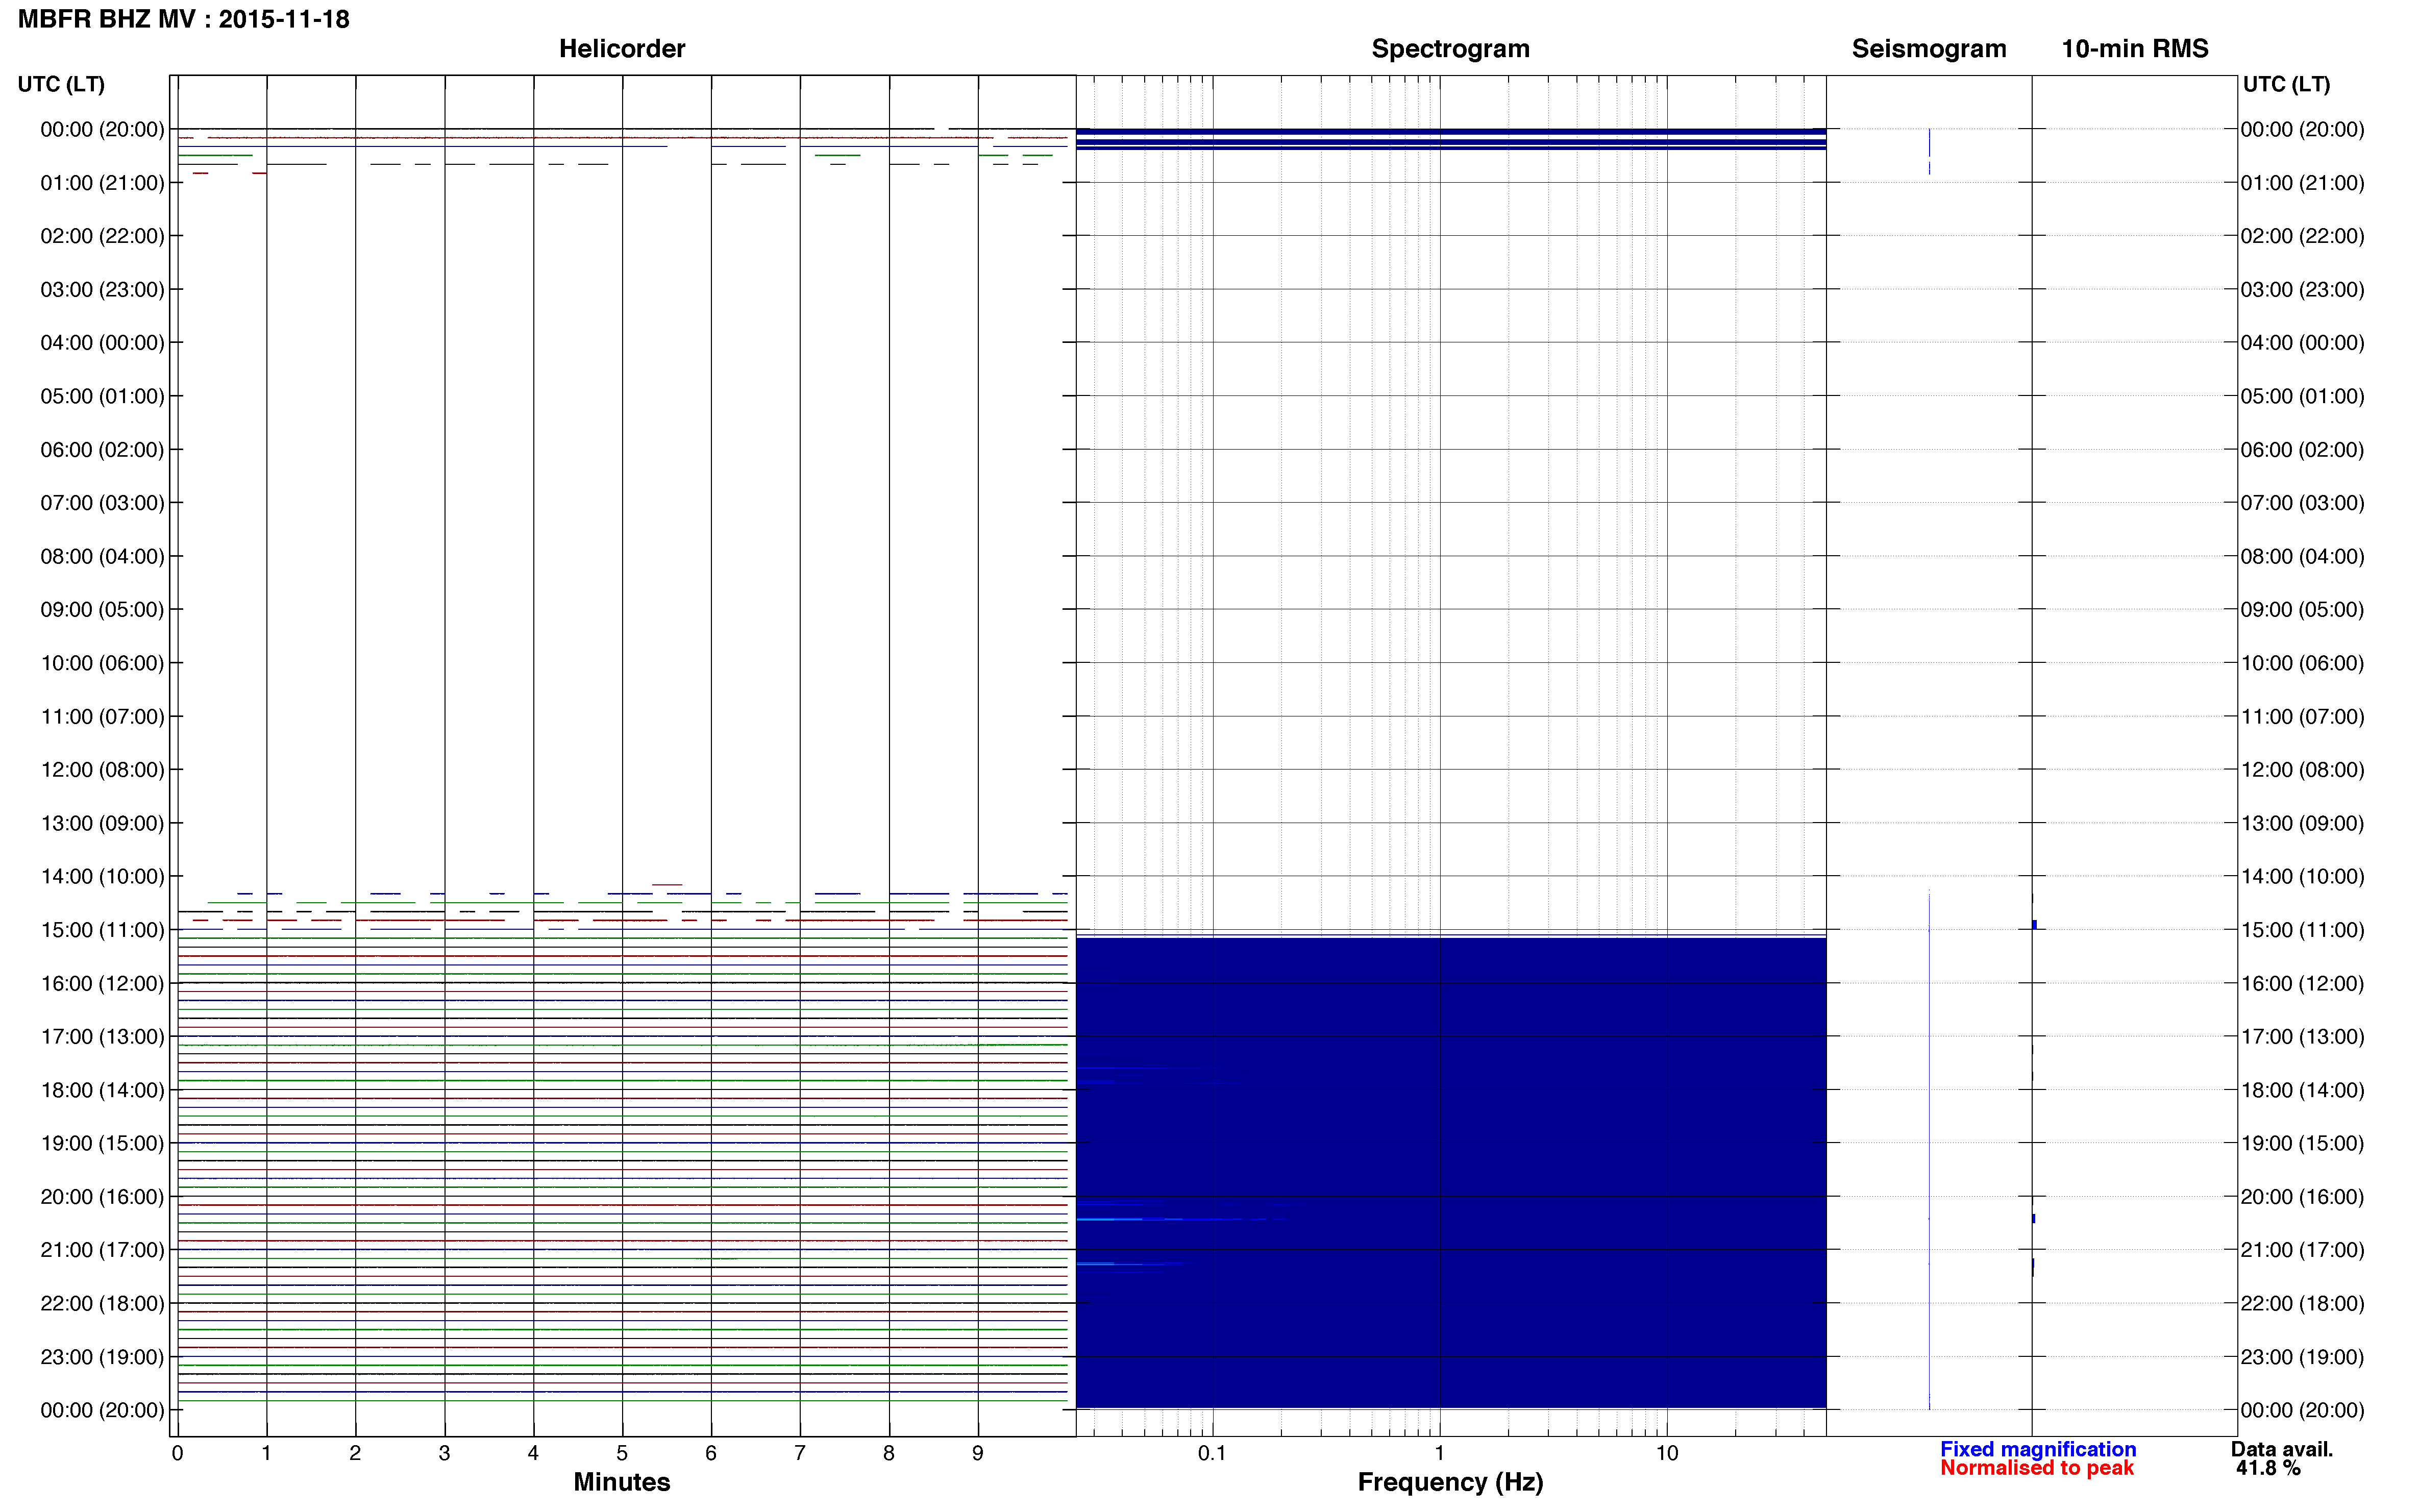Click the left '13:00 (09:00)' time label
The width and height of the screenshot is (2419, 1512).
pos(102,823)
